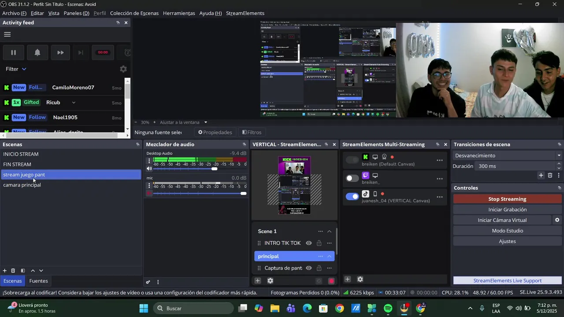
Task: Click the vertical canvas red record button
Action: click(331, 281)
